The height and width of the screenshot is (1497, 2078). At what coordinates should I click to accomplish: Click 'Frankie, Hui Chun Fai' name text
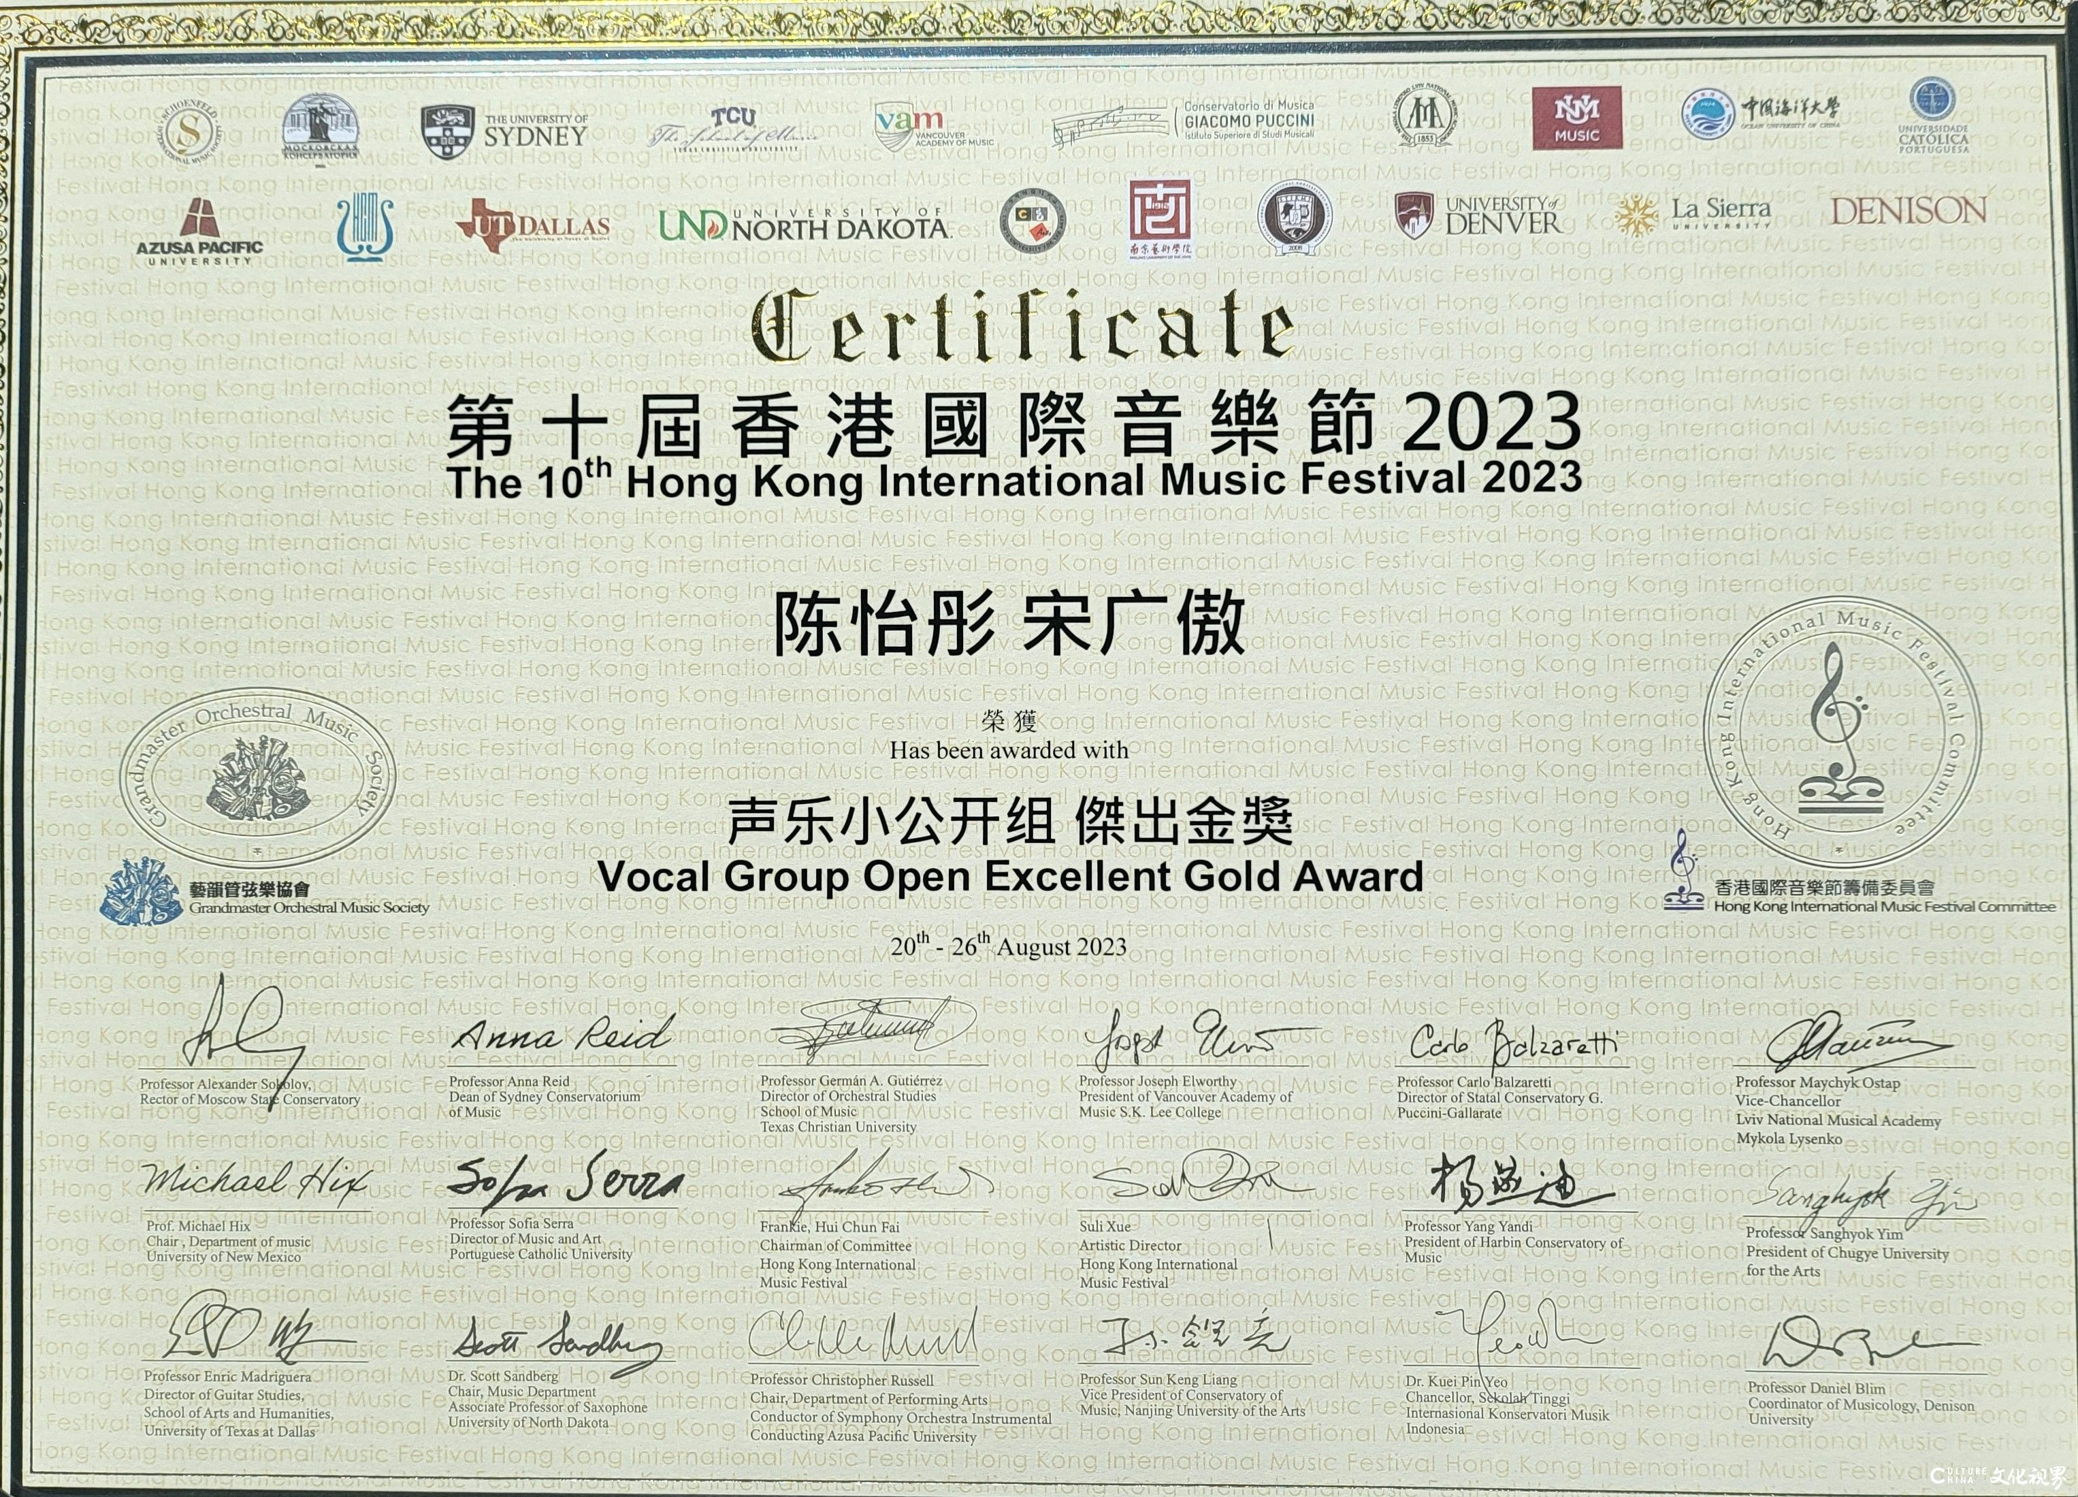tap(829, 1227)
